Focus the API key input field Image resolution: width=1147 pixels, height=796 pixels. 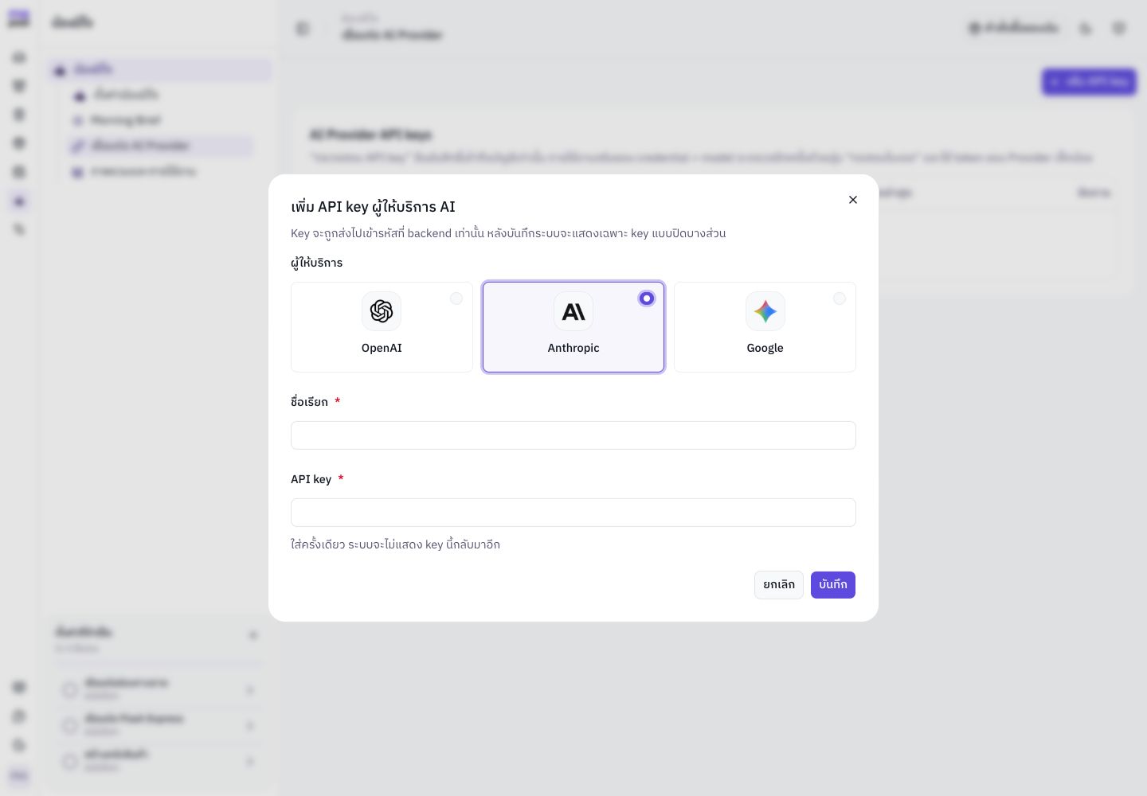click(573, 513)
